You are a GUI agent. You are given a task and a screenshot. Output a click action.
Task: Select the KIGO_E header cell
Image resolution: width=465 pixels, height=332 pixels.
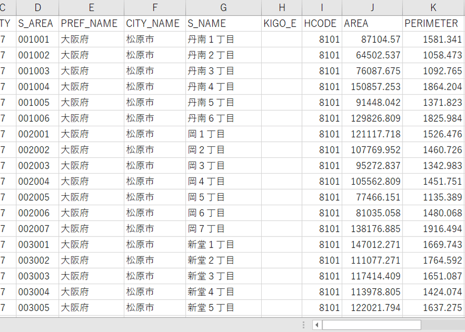coord(282,24)
